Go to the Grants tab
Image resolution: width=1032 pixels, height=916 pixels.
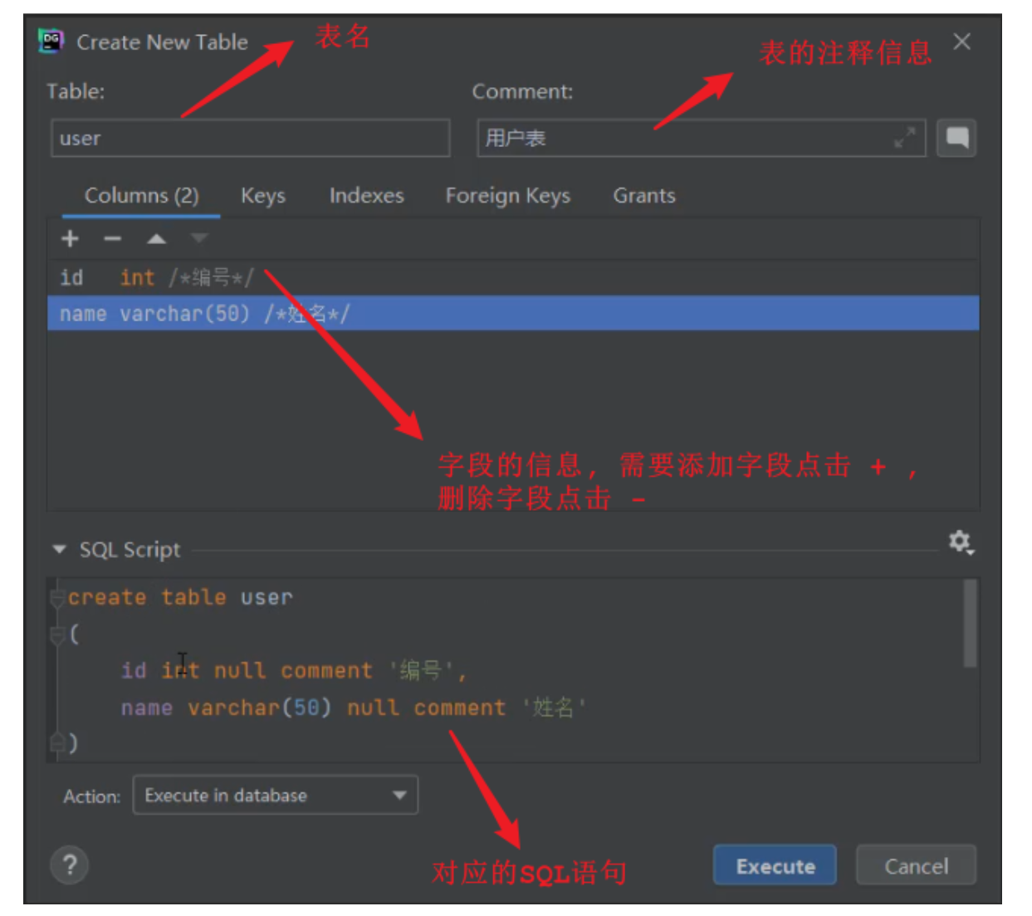point(643,196)
